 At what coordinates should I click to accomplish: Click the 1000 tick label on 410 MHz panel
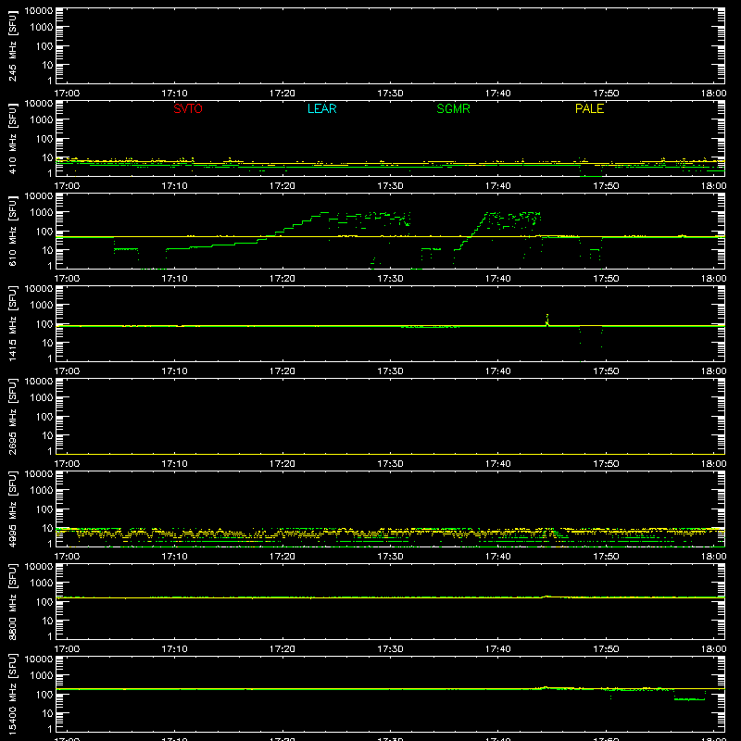coord(42,120)
